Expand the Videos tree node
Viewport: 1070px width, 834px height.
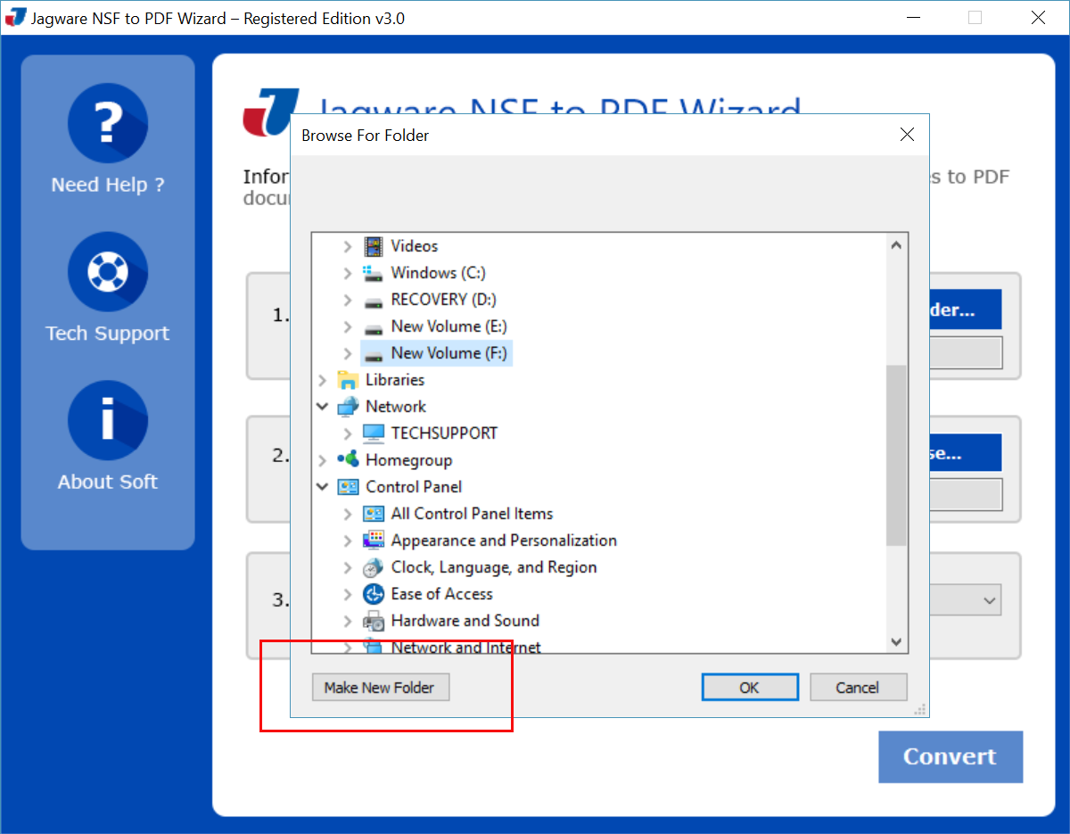[x=348, y=246]
